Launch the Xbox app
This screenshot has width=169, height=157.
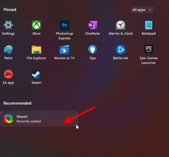[x=36, y=28]
